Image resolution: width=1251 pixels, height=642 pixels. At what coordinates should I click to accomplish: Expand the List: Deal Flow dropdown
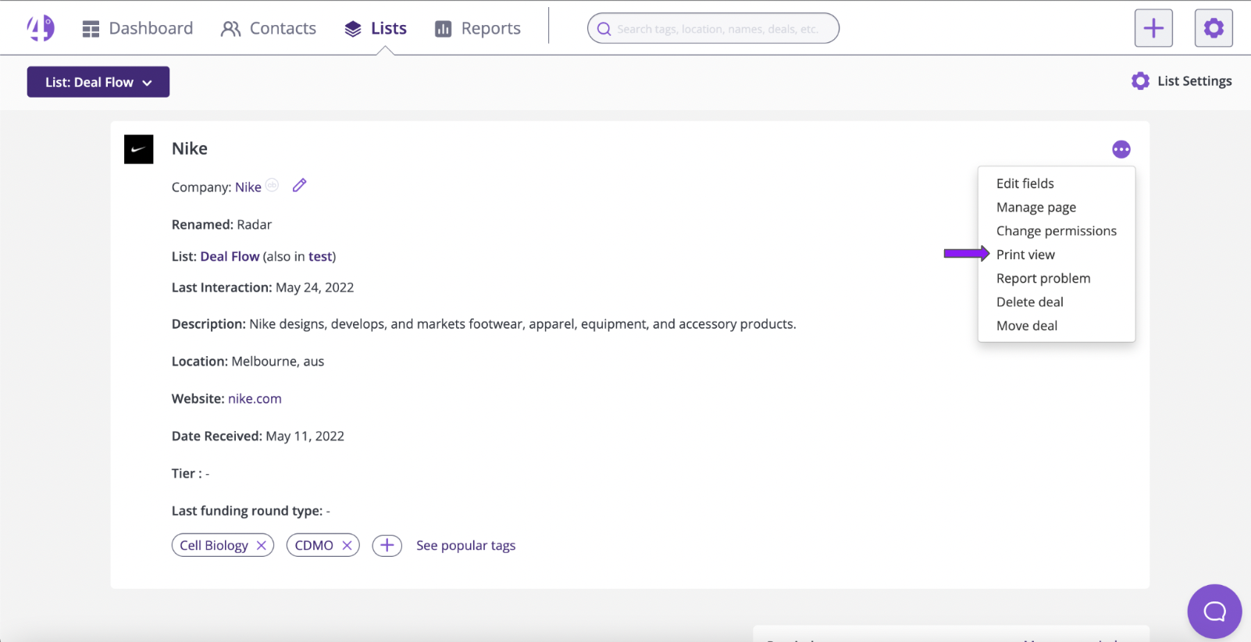(98, 82)
